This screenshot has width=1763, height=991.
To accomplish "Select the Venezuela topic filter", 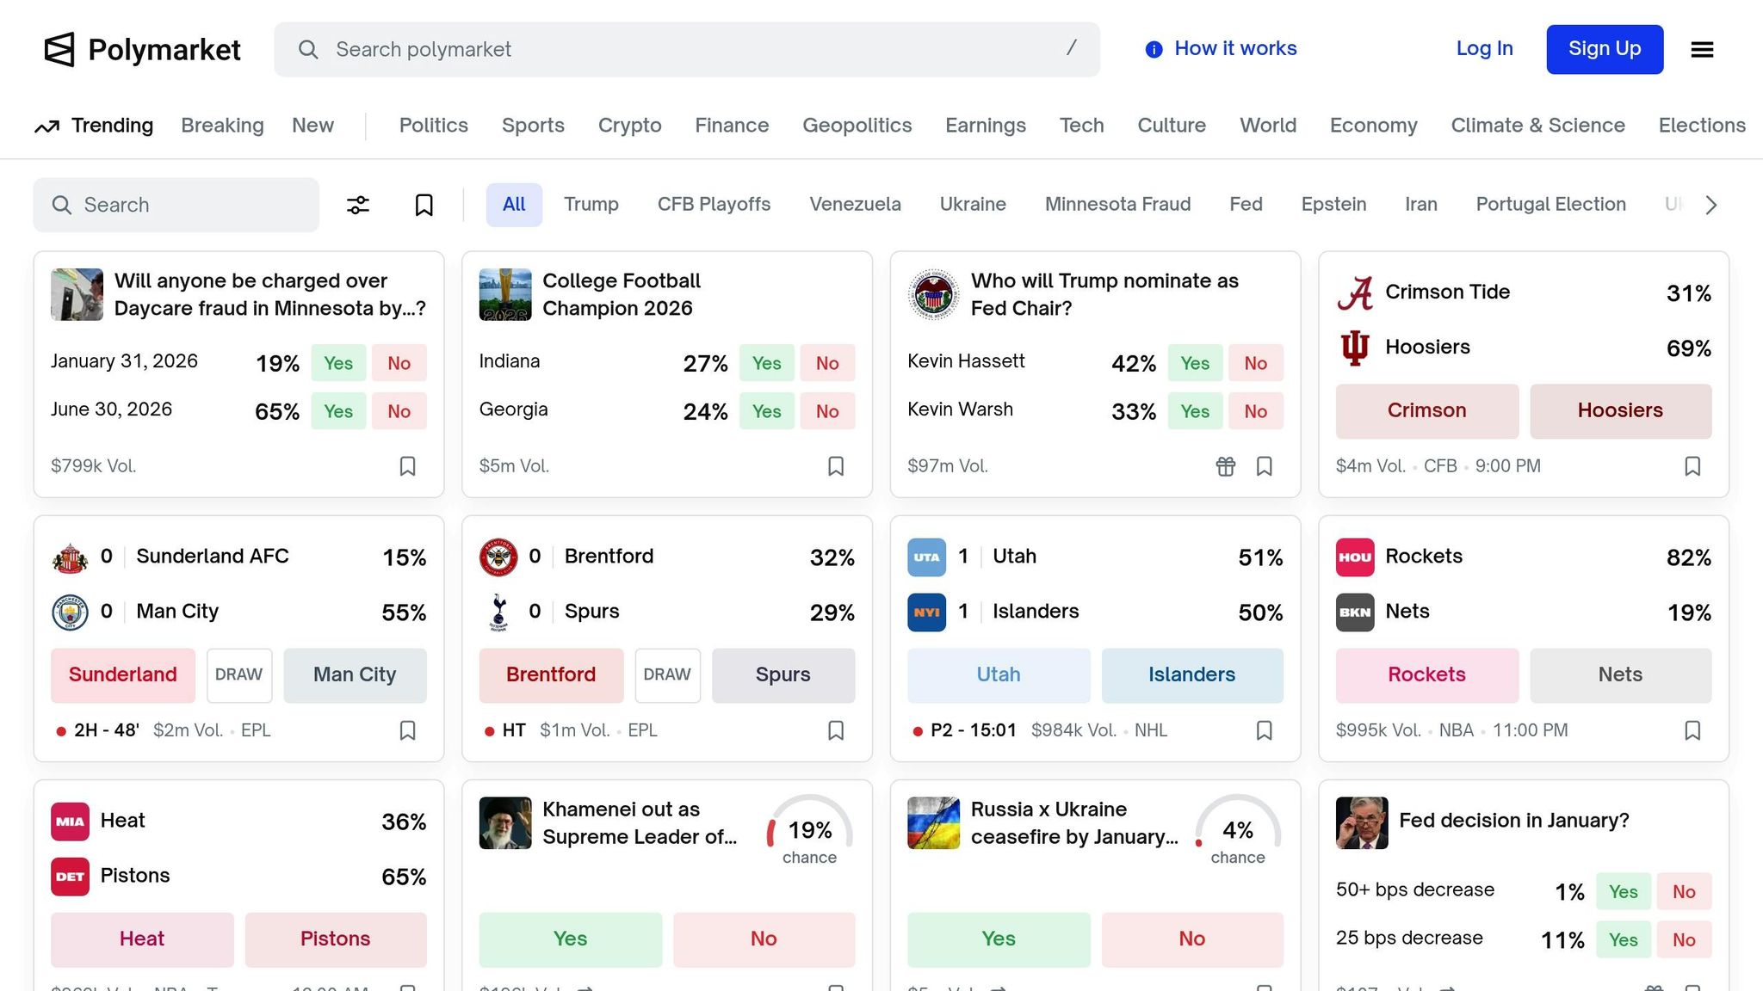I will coord(855,205).
